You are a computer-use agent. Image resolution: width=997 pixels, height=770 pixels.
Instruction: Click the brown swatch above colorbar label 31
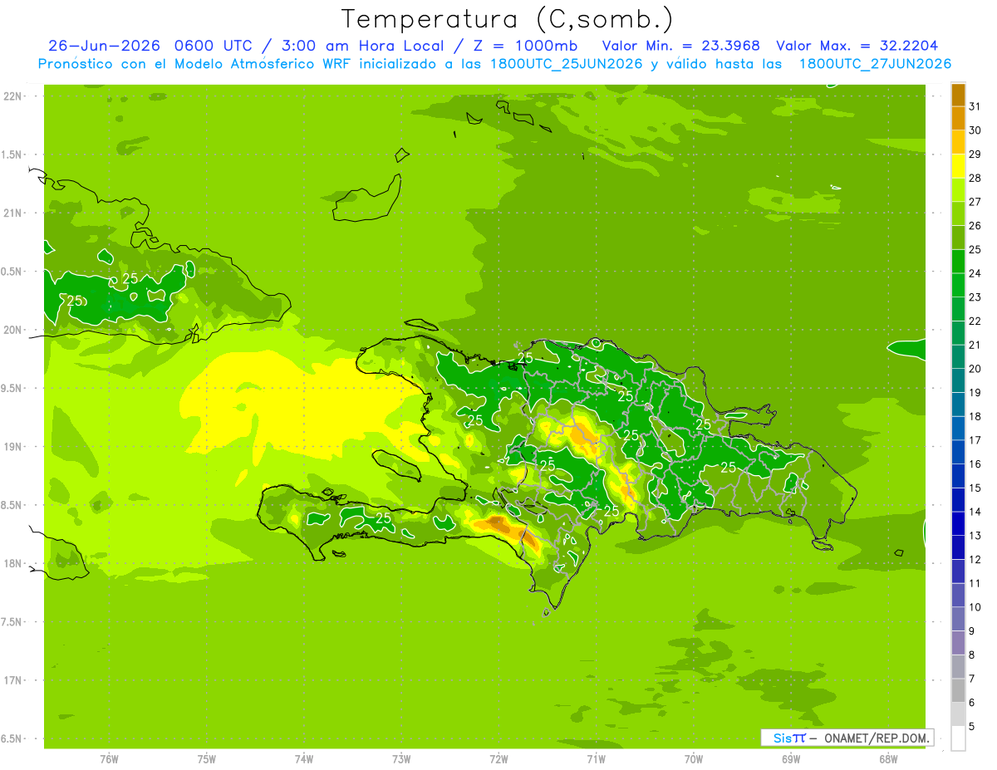click(x=958, y=94)
